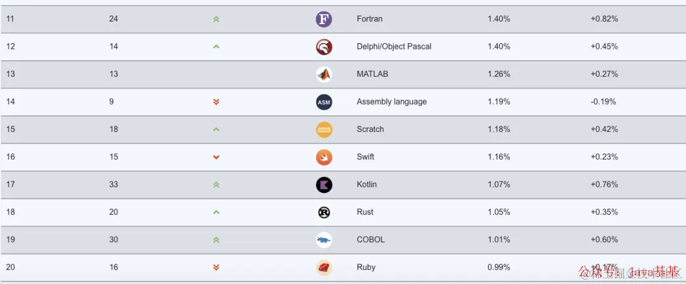Viewport: 686px width, 284px height.
Task: Click the double up arrow beside Fortran
Action: (x=216, y=19)
